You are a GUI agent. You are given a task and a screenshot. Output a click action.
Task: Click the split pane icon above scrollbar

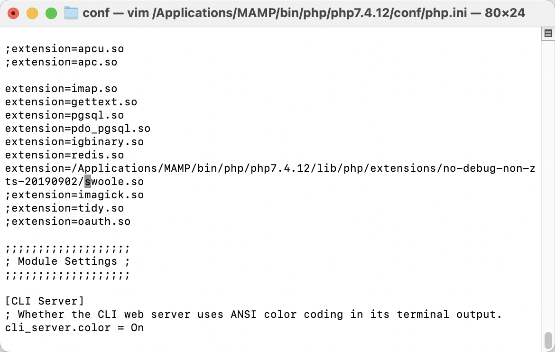tap(548, 34)
